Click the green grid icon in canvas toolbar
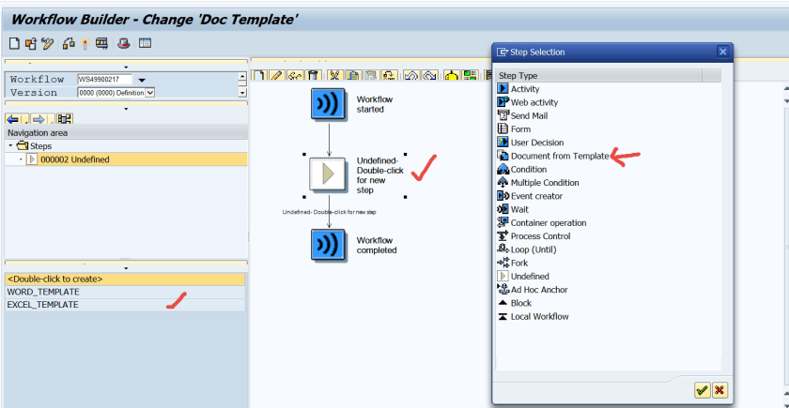 coord(470,75)
